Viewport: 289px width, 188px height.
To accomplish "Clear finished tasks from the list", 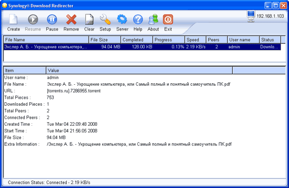I will pos(89,19).
